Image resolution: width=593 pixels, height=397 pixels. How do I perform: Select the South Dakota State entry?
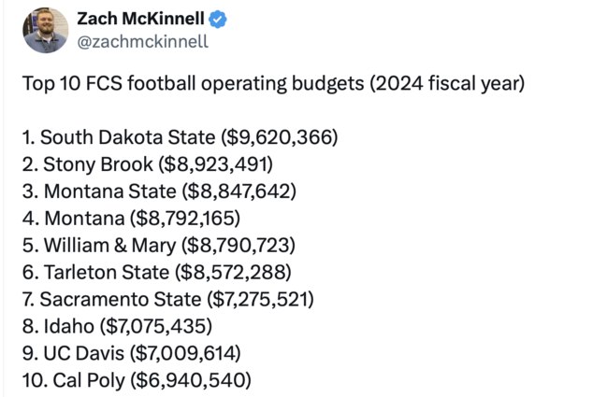(180, 137)
